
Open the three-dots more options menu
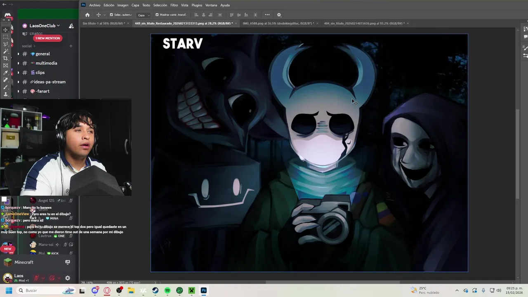pos(267,15)
